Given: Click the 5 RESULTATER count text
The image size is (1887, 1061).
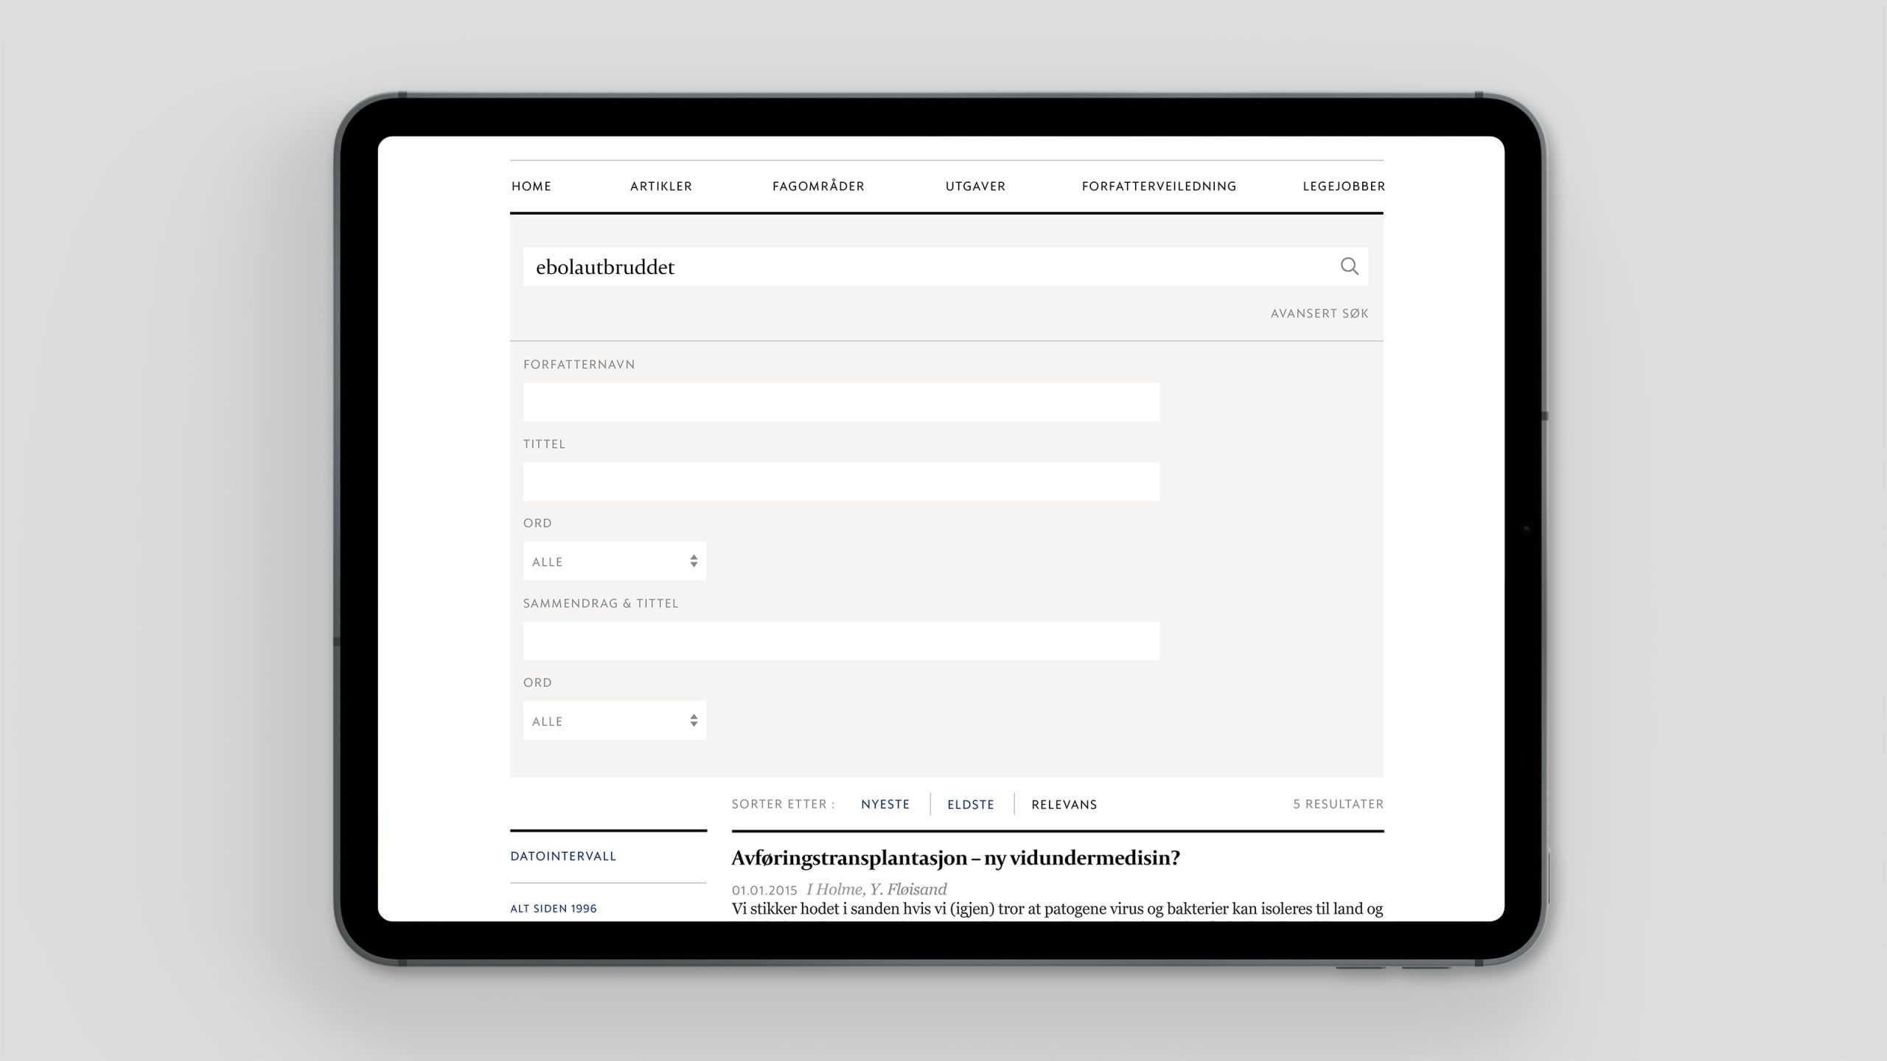Looking at the screenshot, I should click(1338, 804).
